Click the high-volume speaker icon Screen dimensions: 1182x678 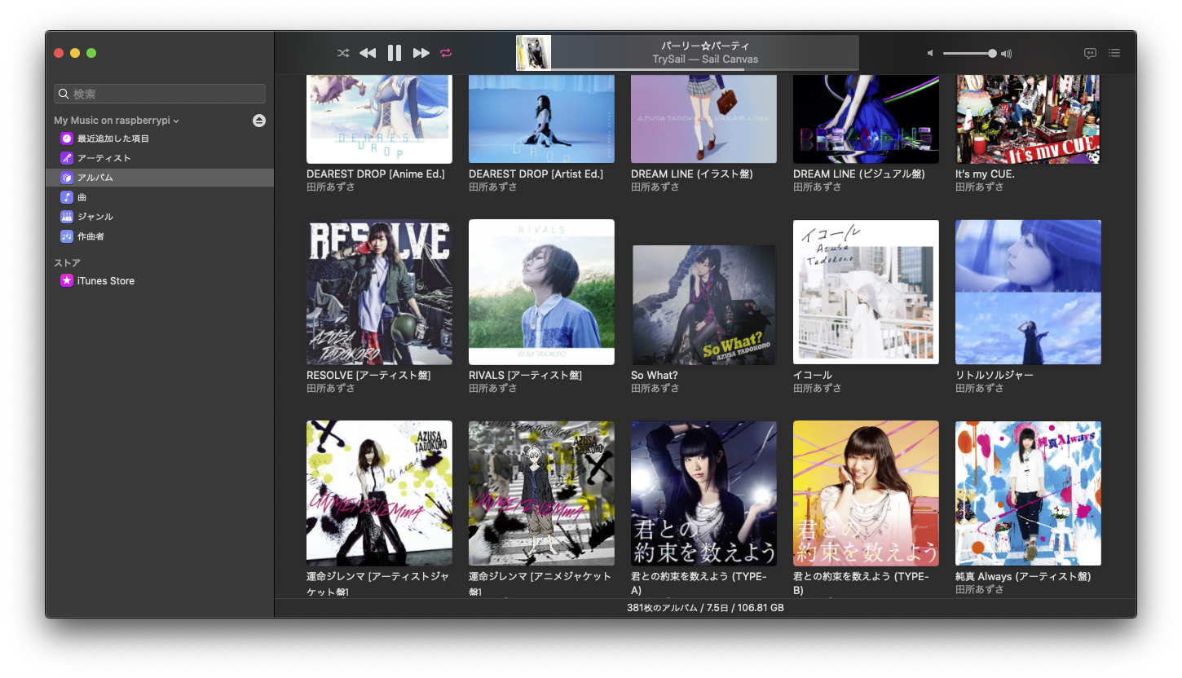1007,54
